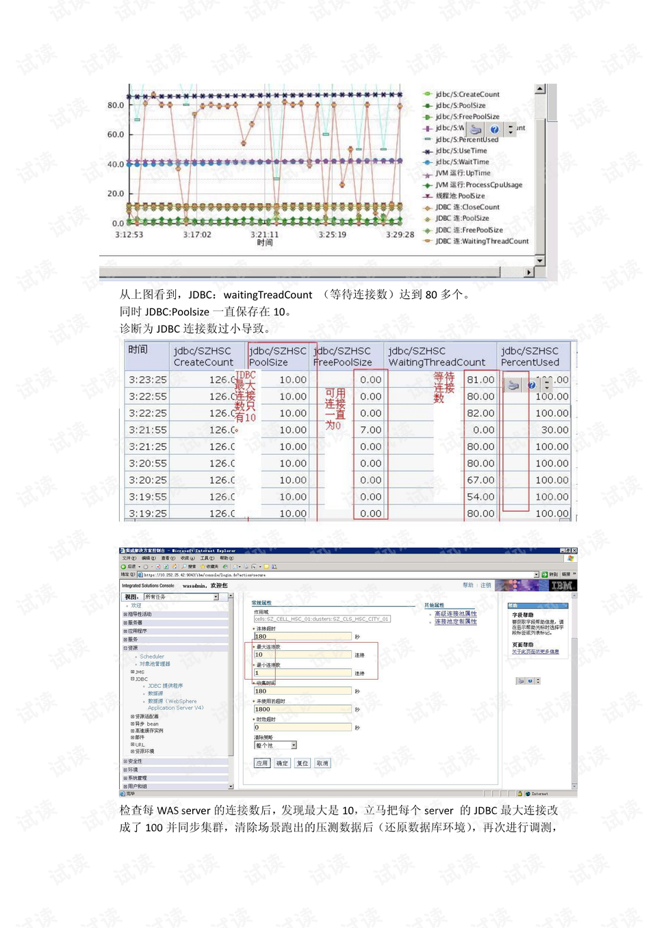
Task: Open the JDBC 提供程序 link in the tree
Action: pyautogui.click(x=166, y=686)
